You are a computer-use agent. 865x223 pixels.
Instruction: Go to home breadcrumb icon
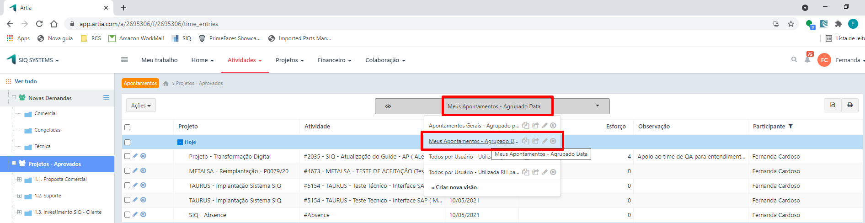click(166, 83)
